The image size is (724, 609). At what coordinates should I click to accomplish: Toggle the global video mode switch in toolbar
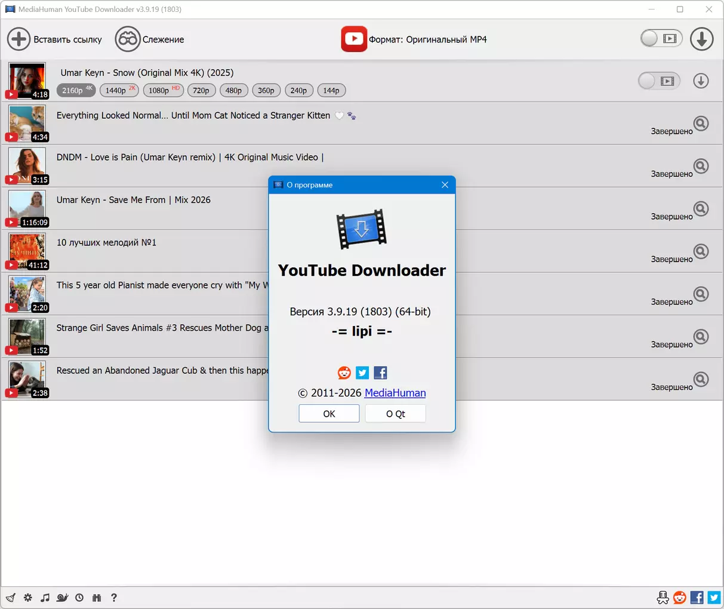661,39
